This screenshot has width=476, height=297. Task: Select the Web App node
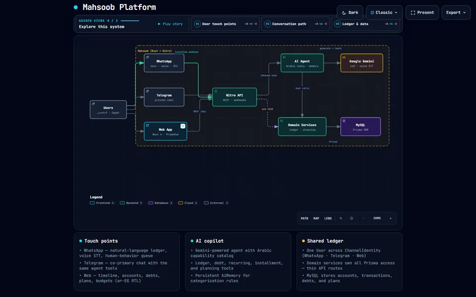(166, 131)
